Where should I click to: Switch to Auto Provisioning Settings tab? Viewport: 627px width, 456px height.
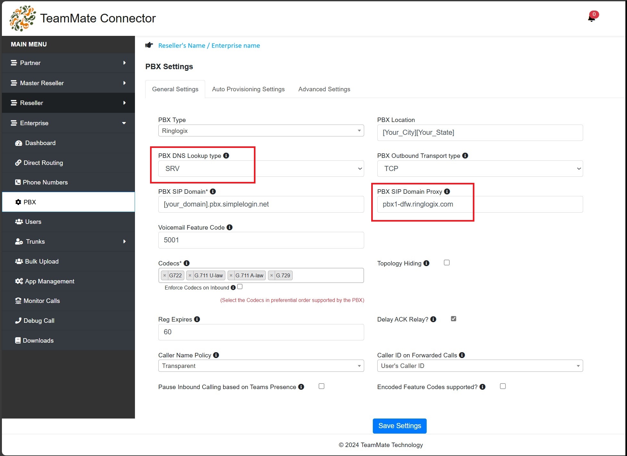248,89
